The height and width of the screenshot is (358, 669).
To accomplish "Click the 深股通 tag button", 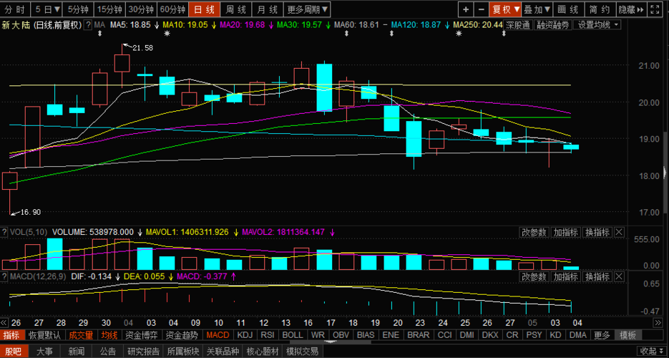I will (x=517, y=25).
